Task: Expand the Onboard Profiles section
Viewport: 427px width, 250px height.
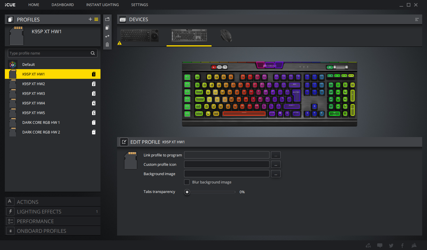Action: point(53,231)
